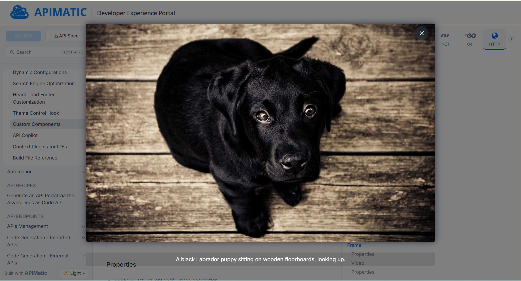
Task: Open the Light theme dropdown
Action: tap(74, 273)
